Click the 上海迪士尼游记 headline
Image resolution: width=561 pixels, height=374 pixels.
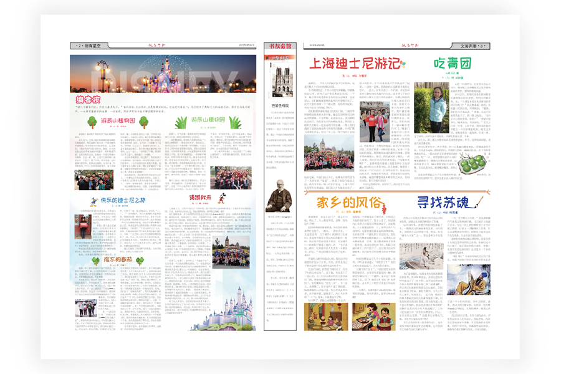[x=354, y=64]
